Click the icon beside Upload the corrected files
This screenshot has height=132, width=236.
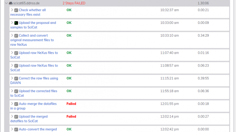16,91
